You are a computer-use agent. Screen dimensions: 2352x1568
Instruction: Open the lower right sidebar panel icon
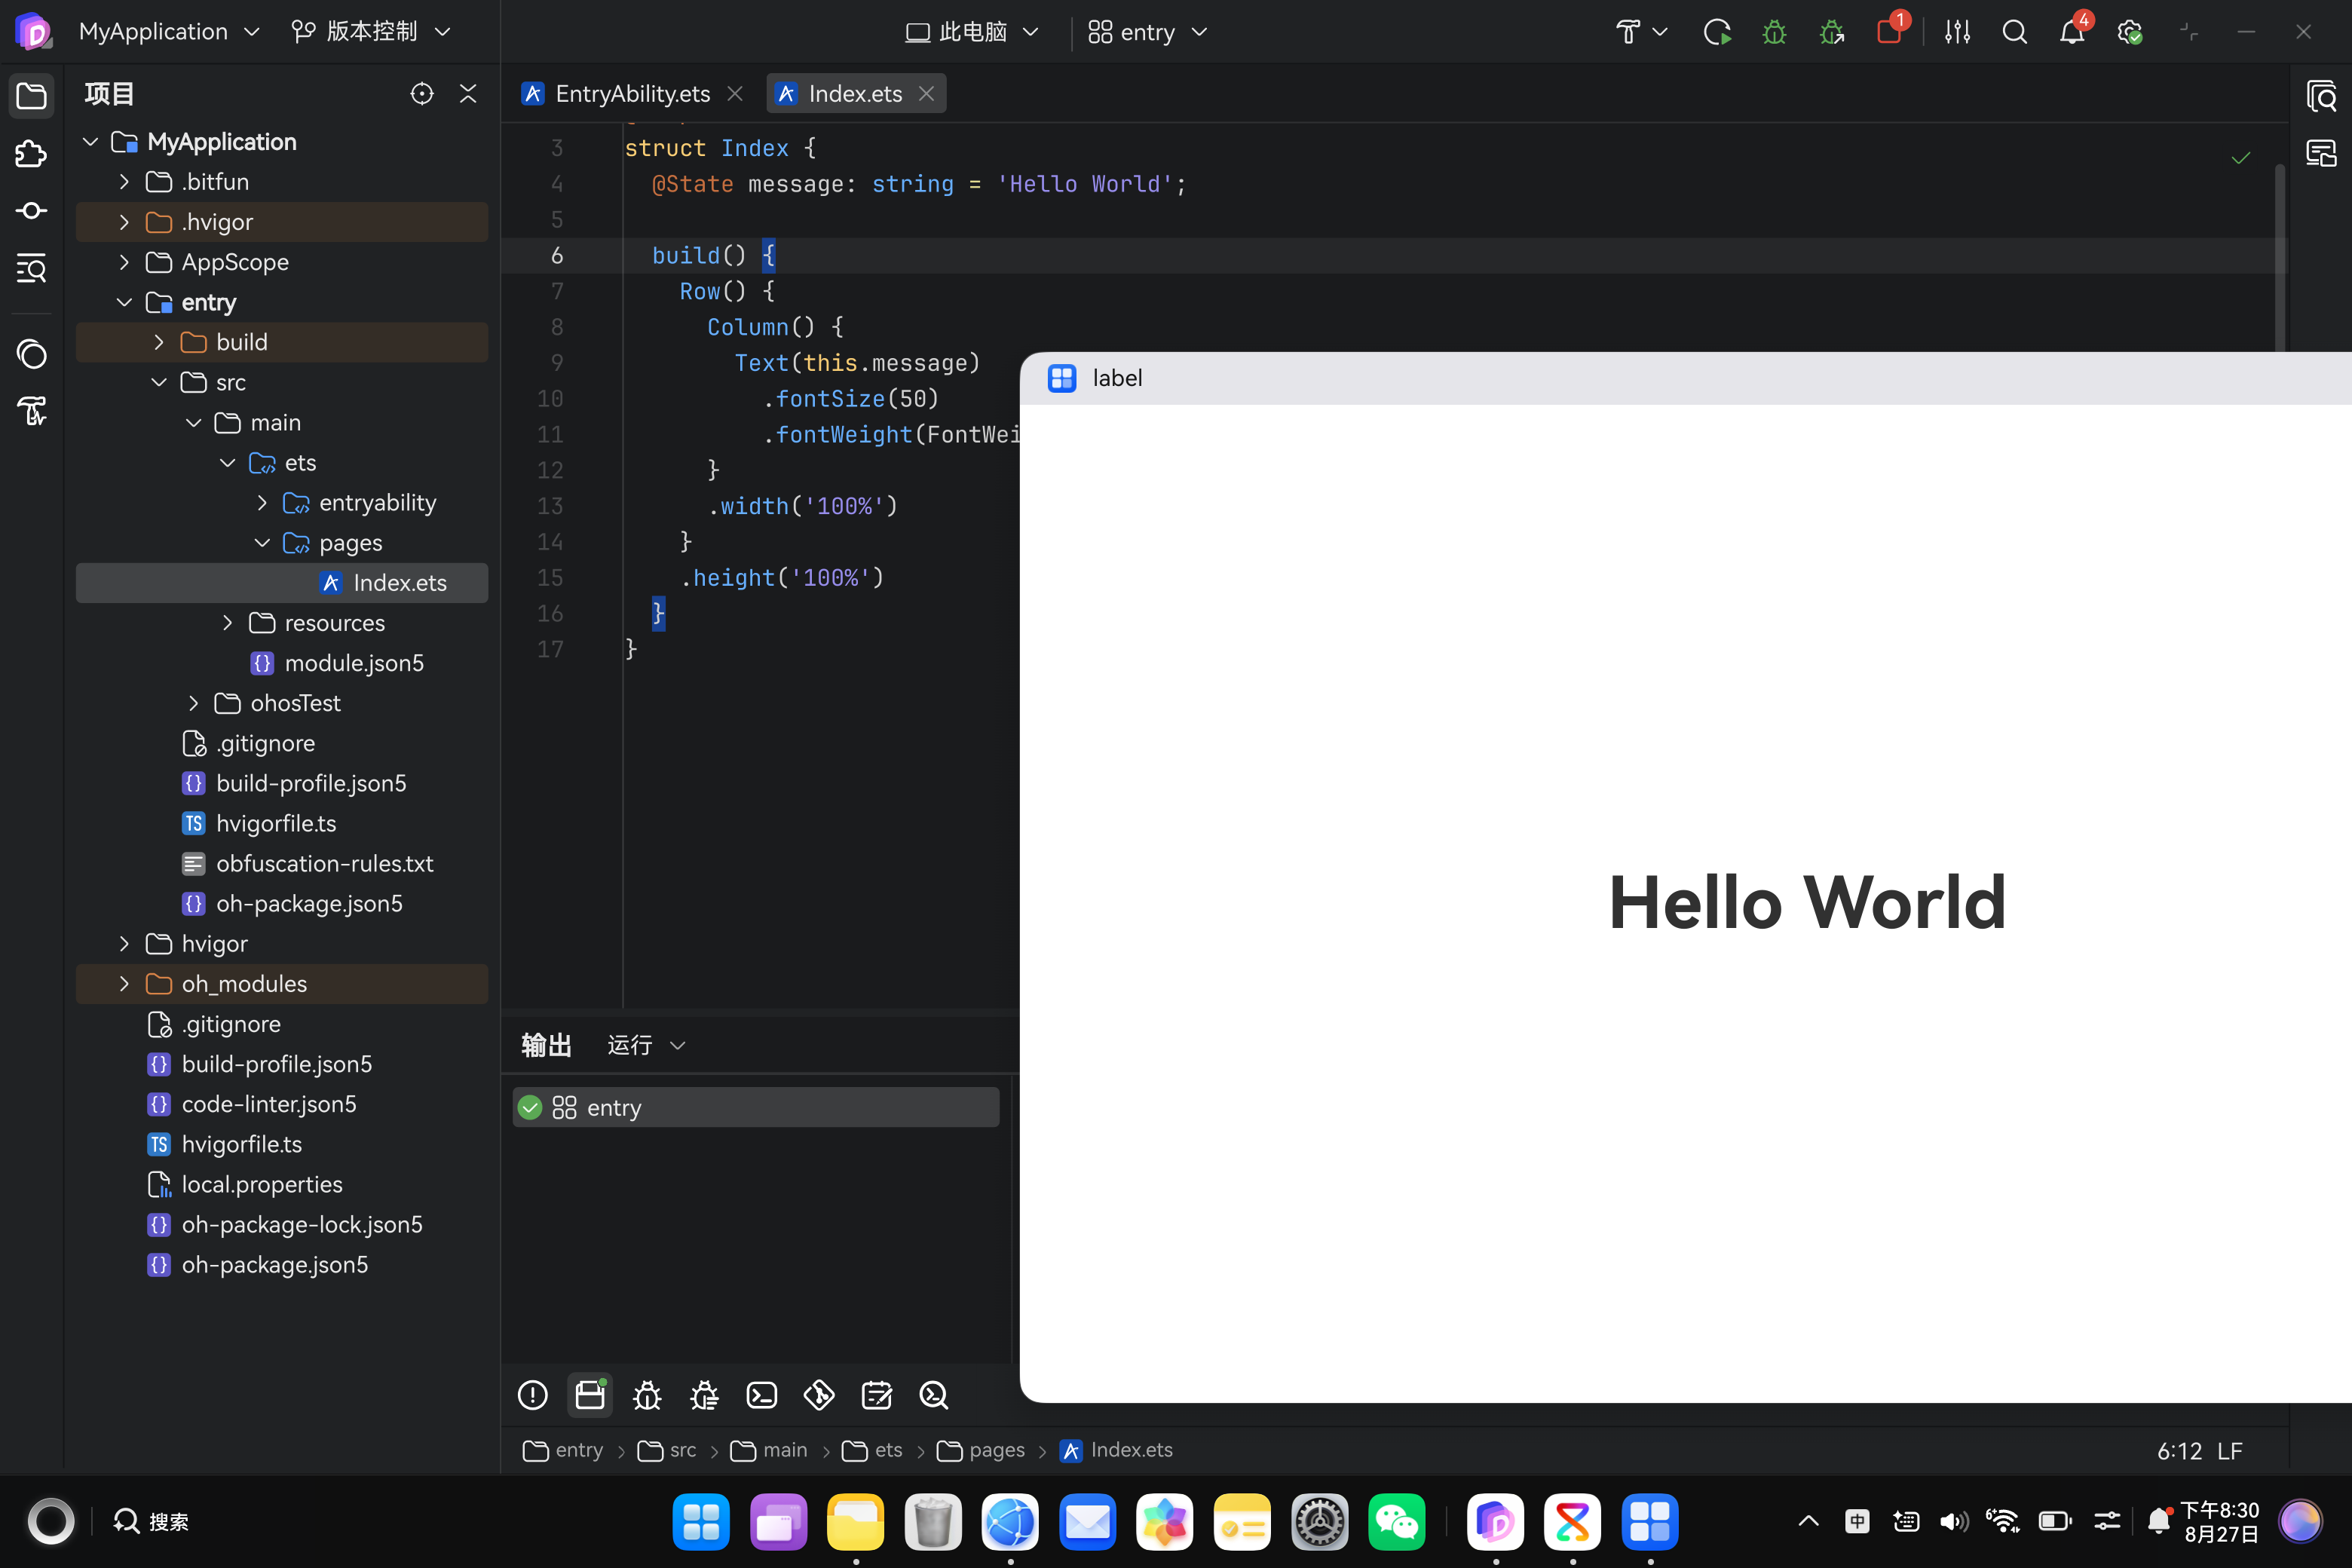tap(2321, 153)
